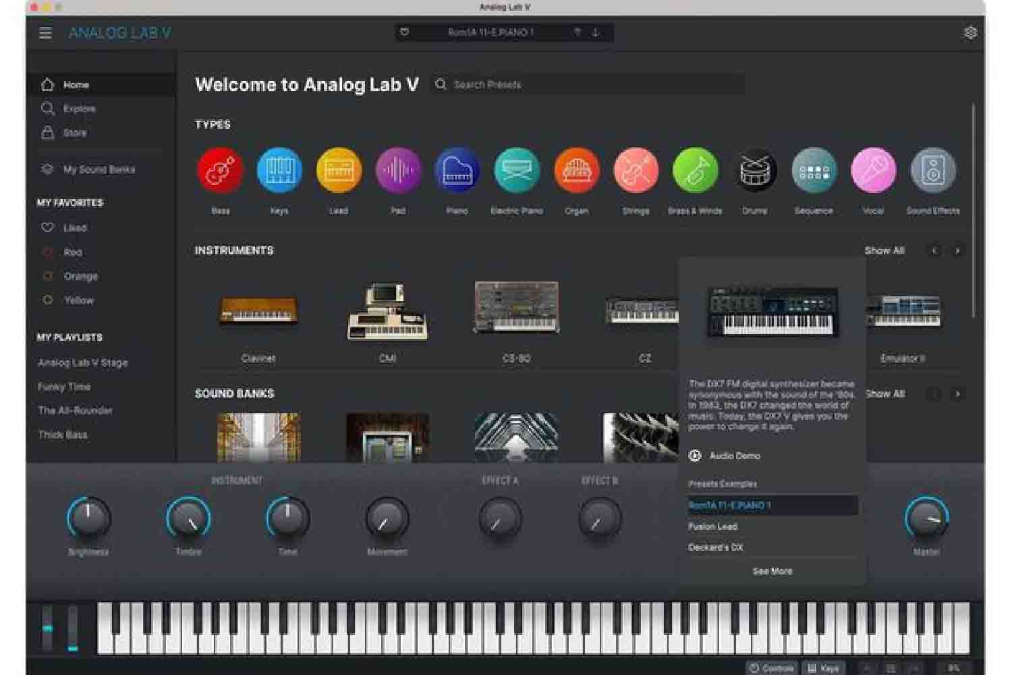1012x675 pixels.
Task: Select the DX7 keyboard image in popup
Action: (x=772, y=311)
